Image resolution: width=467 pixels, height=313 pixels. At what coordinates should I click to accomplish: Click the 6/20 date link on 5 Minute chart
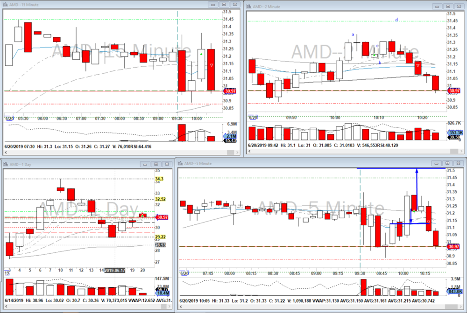(x=184, y=273)
